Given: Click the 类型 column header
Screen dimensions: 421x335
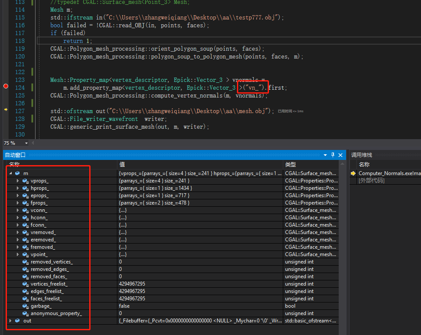Looking at the screenshot, I should click(x=291, y=164).
